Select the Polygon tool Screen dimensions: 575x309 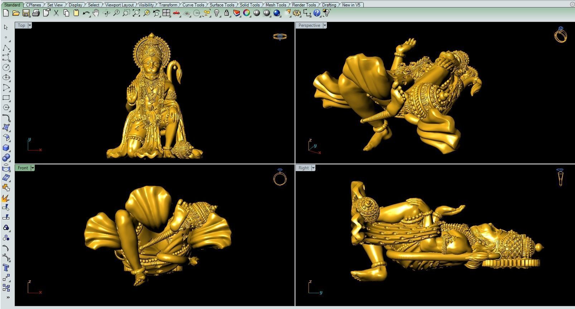coord(6,108)
